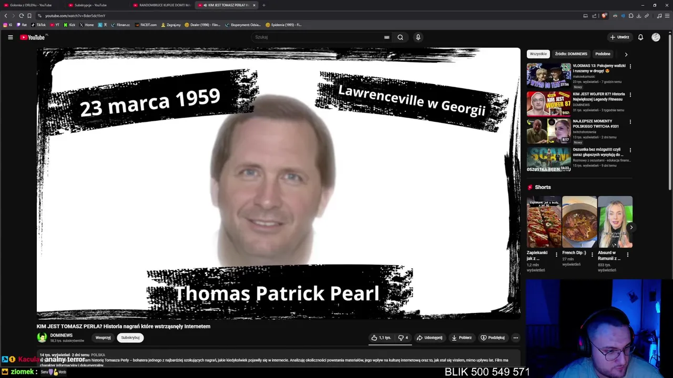Click the Brave shields lion icon
This screenshot has height=378, width=673.
coord(604,16)
